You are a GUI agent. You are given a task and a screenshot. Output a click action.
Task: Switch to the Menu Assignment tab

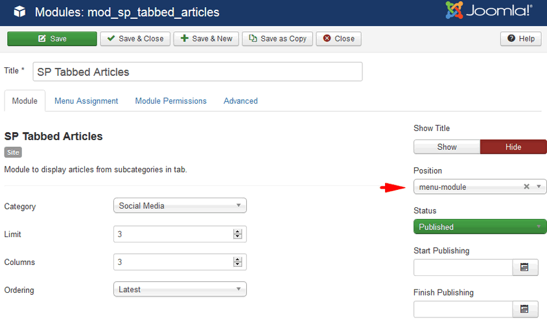(86, 101)
